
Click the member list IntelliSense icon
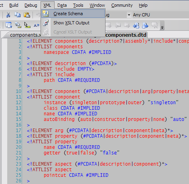(x=9, y=25)
